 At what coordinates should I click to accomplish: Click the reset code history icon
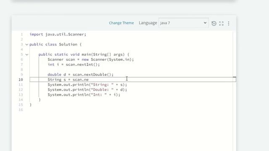click(x=214, y=23)
